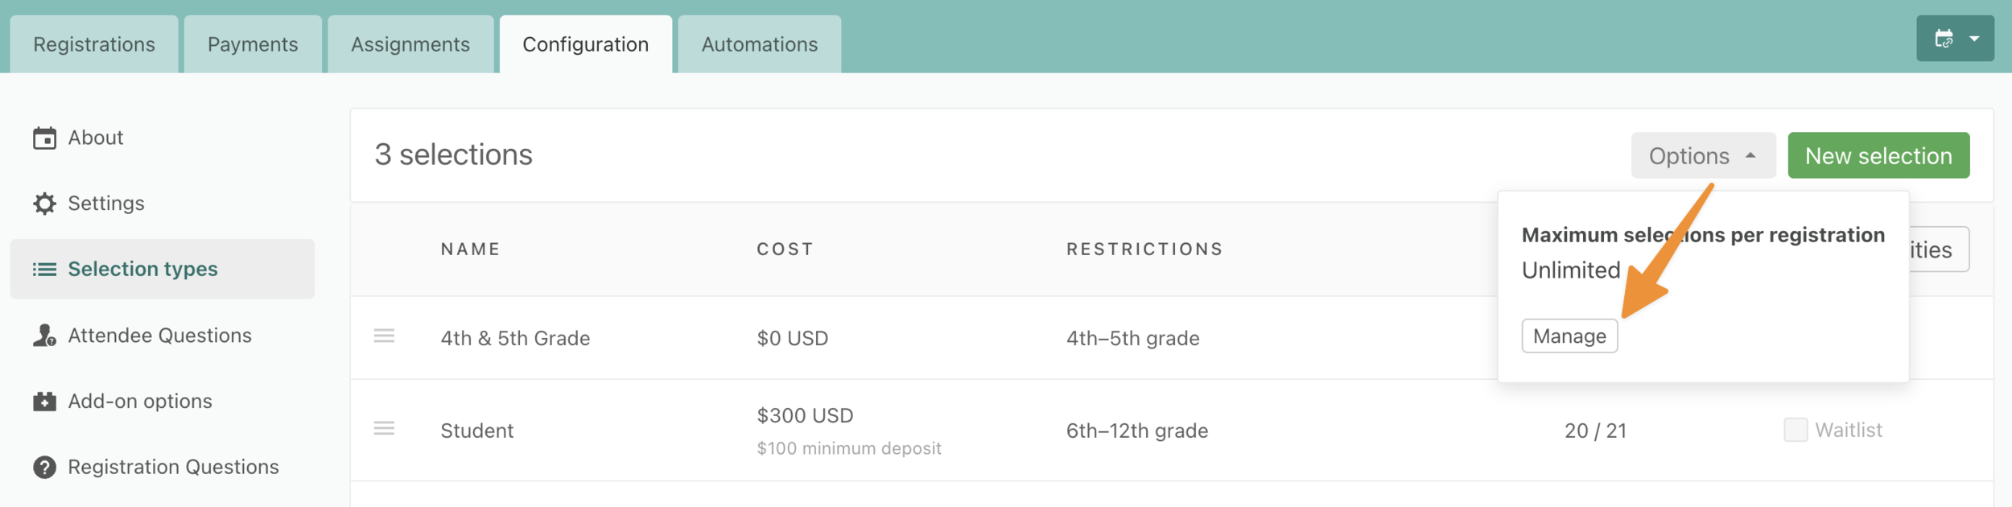Click the Registration Questions help icon
This screenshot has width=2012, height=507.
(44, 468)
